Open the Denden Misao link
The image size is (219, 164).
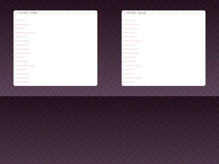click(130, 37)
